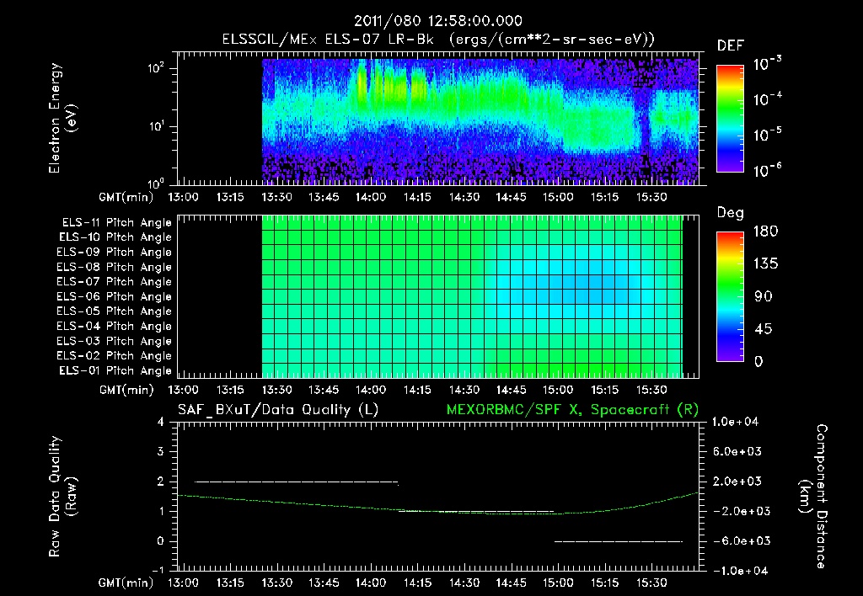Viewport: 863px width, 596px height.
Task: Click the 'SAF_BXuT/Data Quality (L)' legend label
Action: (x=278, y=410)
